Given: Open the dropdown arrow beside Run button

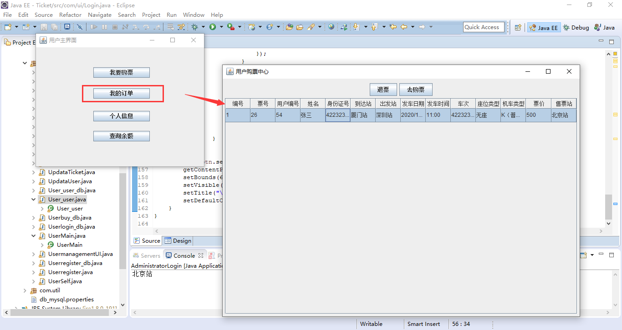Looking at the screenshot, I should pyautogui.click(x=221, y=27).
